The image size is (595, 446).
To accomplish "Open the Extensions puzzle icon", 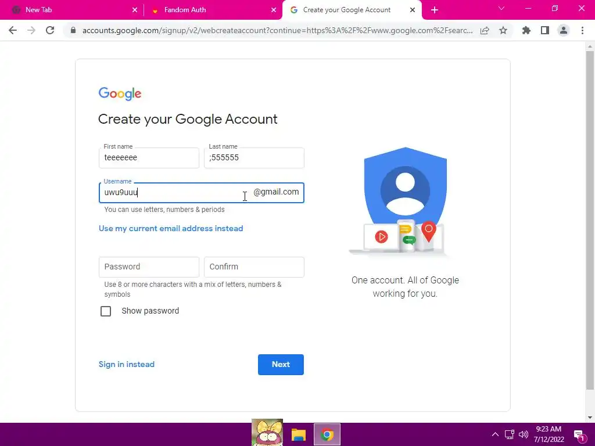I will pos(526,30).
